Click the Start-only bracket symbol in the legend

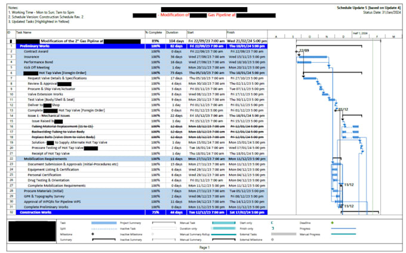(272, 223)
